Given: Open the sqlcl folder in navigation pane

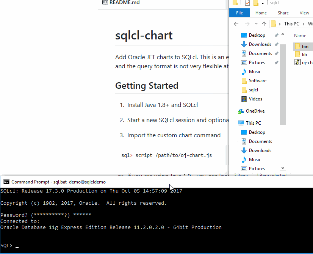Looking at the screenshot, I should [253, 90].
